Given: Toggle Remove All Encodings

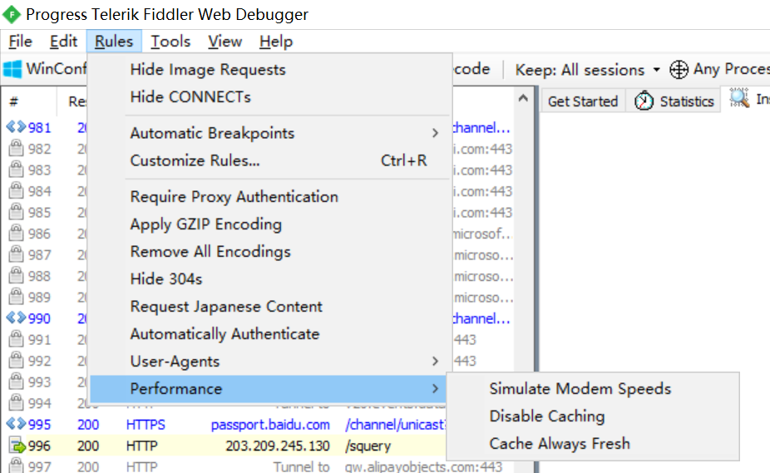Looking at the screenshot, I should click(x=269, y=252).
